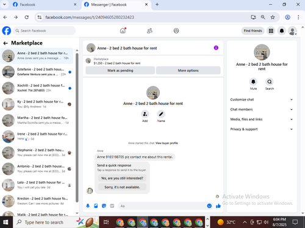Click the conversation list scrollbar
Screen dimensions: 305x228
pos(77,127)
